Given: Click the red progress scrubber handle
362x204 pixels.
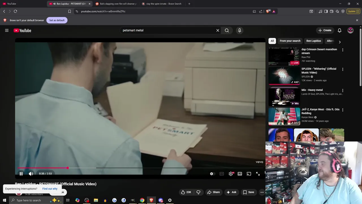Looking at the screenshot, I should tap(68, 168).
